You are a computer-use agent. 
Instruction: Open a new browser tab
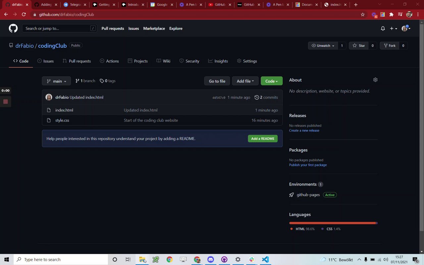[356, 5]
